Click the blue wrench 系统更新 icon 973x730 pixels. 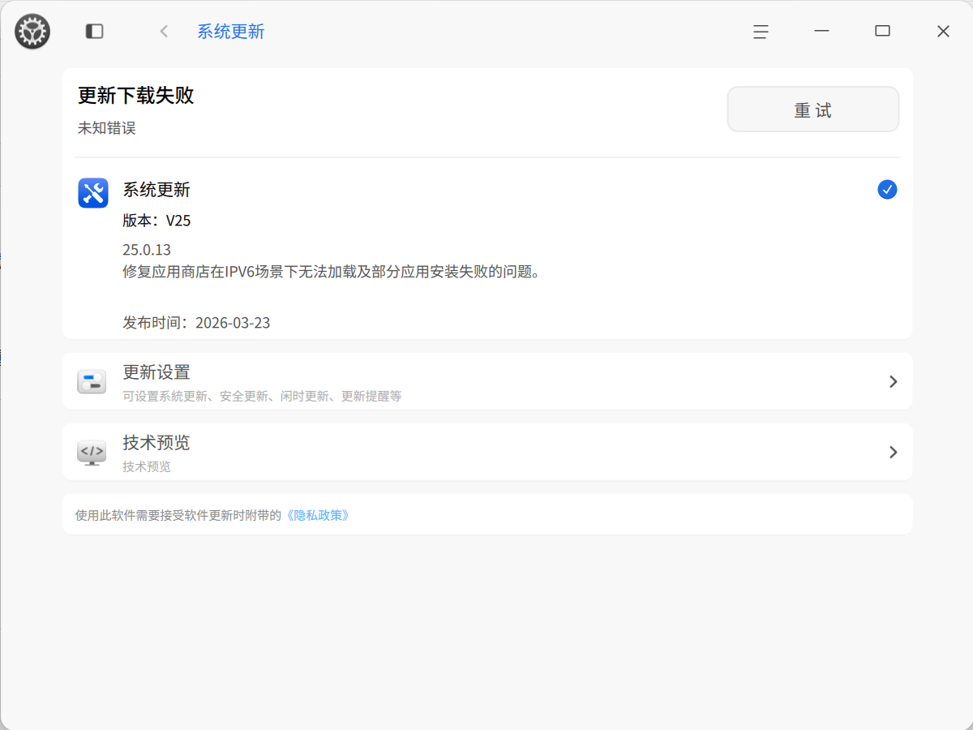point(93,193)
